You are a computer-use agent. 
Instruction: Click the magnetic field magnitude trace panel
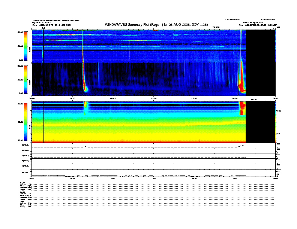[x=153, y=173]
